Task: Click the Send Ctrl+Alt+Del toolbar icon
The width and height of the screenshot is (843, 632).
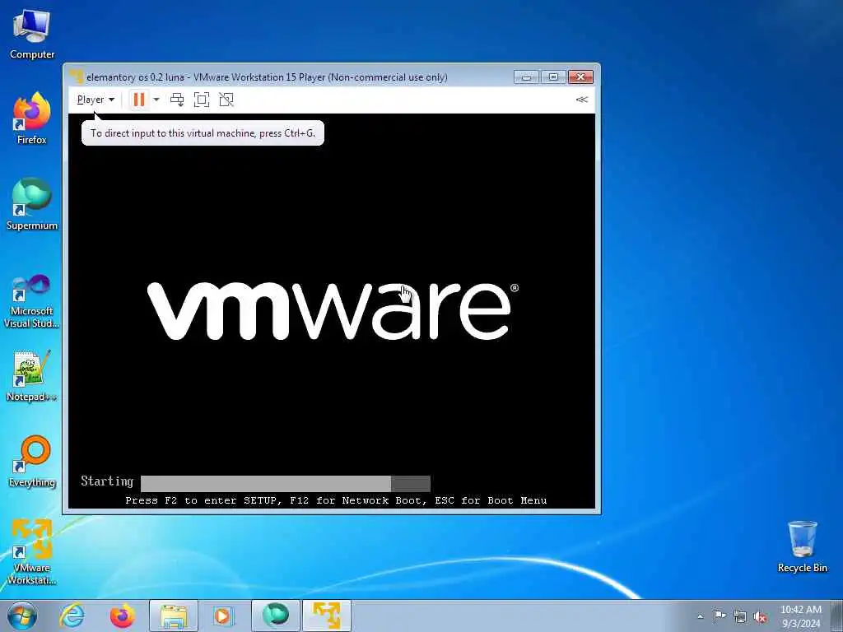Action: [x=177, y=100]
